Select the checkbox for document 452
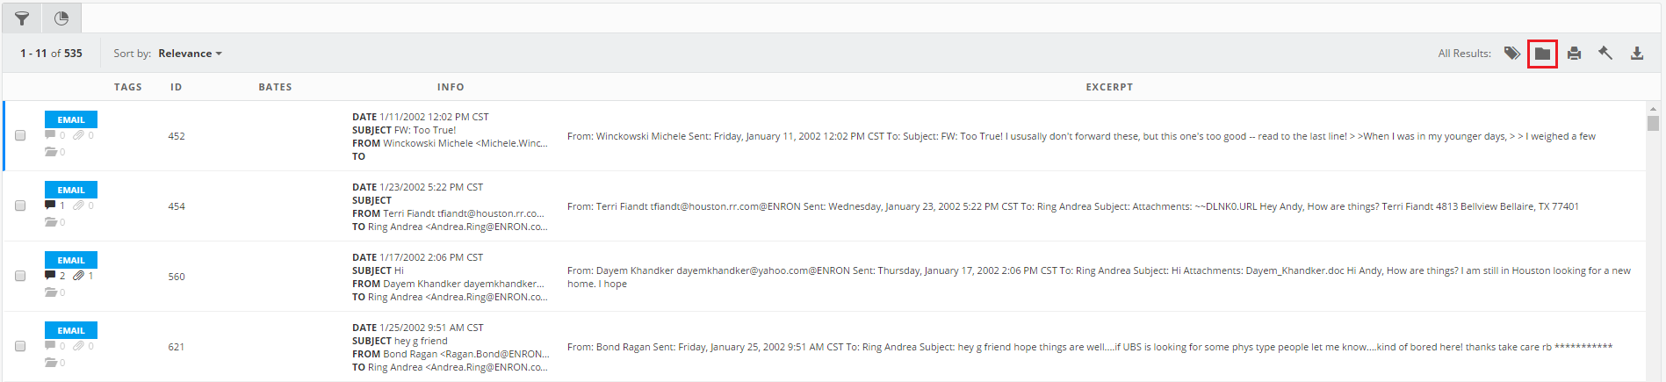The image size is (1666, 382). [20, 135]
